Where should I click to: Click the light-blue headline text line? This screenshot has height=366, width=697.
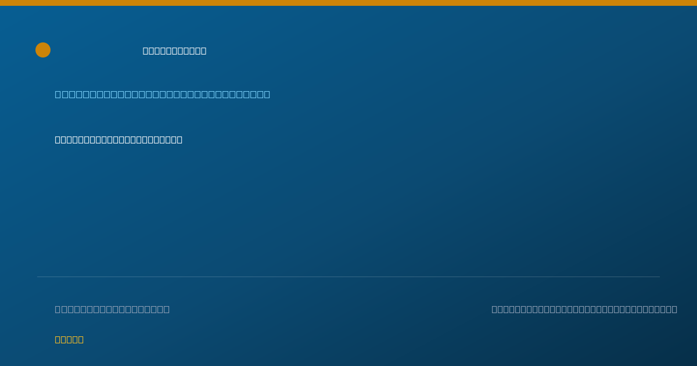(x=163, y=94)
